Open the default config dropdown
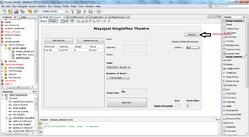Viewport: 249px width, 137px height. (55, 11)
